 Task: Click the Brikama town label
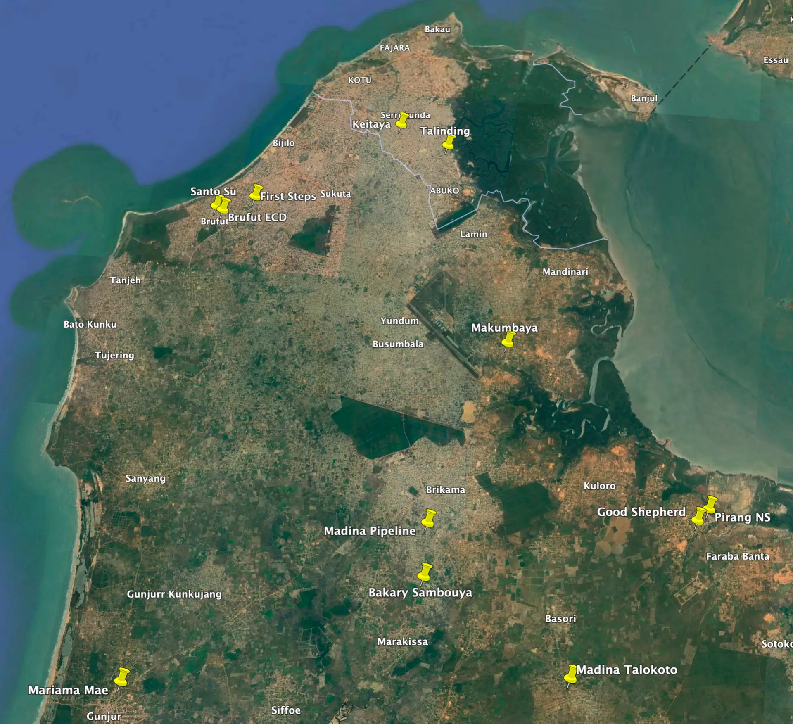tap(445, 489)
